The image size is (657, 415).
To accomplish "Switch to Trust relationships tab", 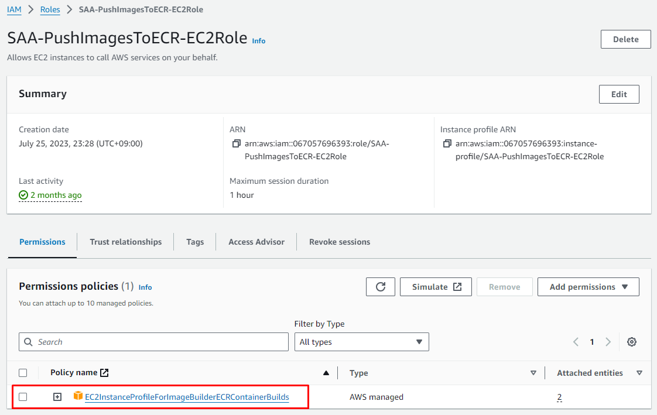I will click(125, 242).
